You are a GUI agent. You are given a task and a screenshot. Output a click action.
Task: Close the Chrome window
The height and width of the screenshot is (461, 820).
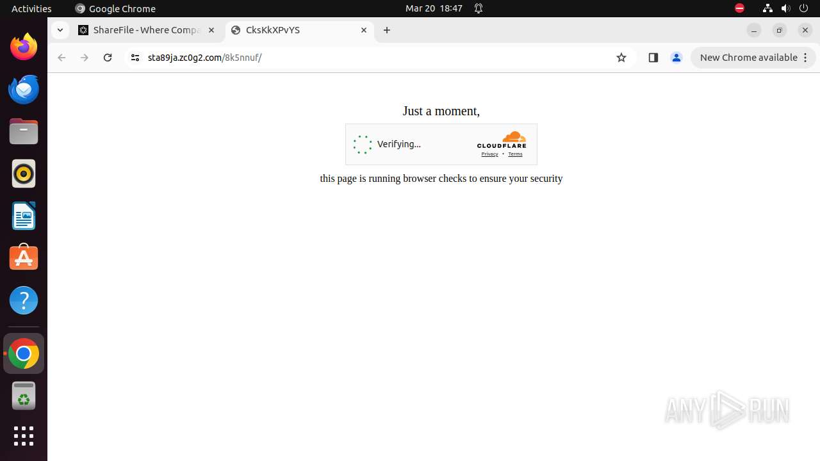click(x=805, y=30)
